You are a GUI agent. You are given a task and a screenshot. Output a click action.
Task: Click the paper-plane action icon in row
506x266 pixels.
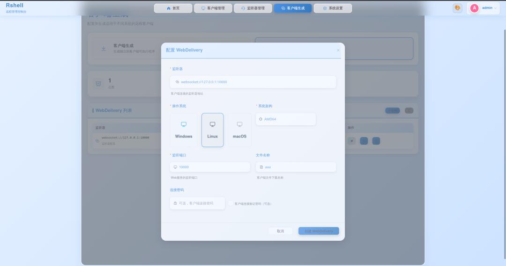pos(351,141)
